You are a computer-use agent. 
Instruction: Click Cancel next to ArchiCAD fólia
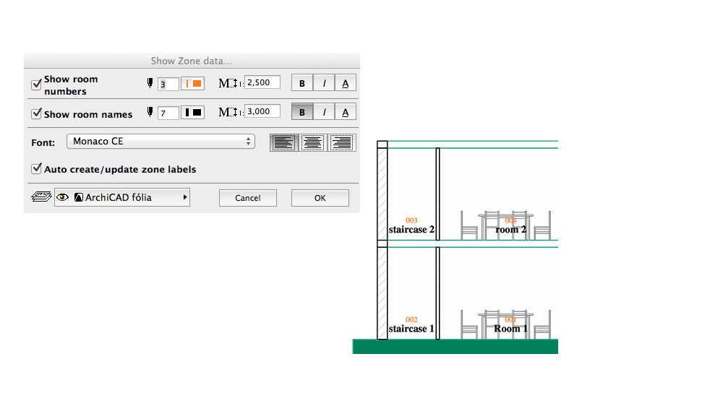click(x=247, y=198)
